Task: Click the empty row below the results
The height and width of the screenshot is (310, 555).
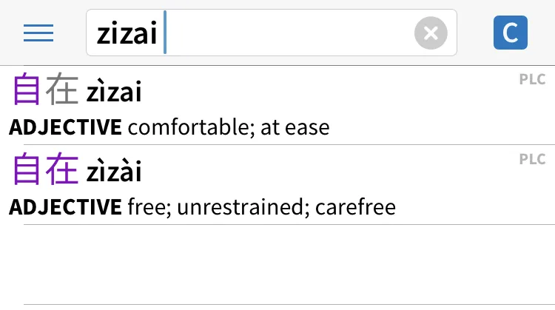Action: (x=289, y=264)
